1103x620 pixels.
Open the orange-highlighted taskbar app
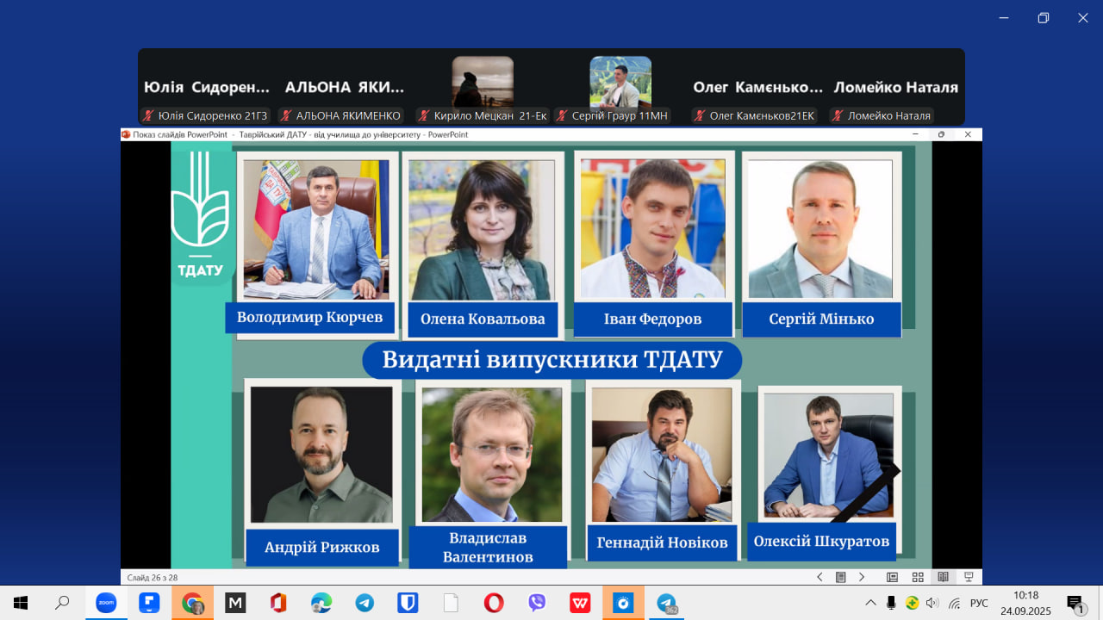pyautogui.click(x=623, y=603)
